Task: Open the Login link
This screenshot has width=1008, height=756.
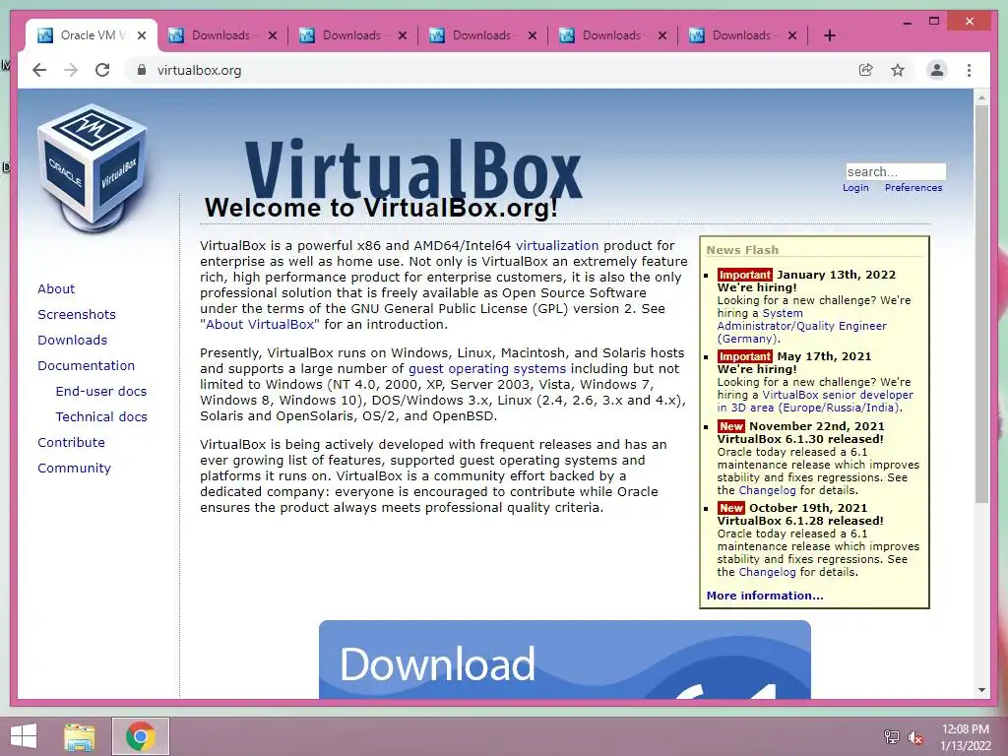Action: click(855, 188)
